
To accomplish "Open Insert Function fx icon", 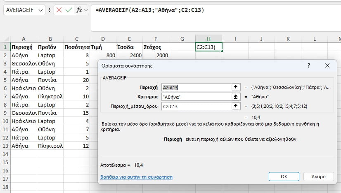I will [79, 10].
